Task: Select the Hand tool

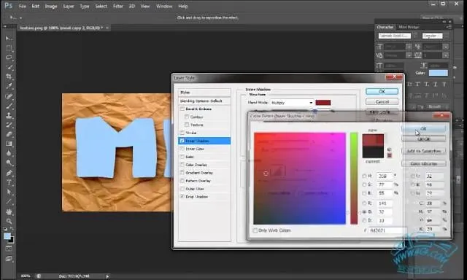Action: 9,211
